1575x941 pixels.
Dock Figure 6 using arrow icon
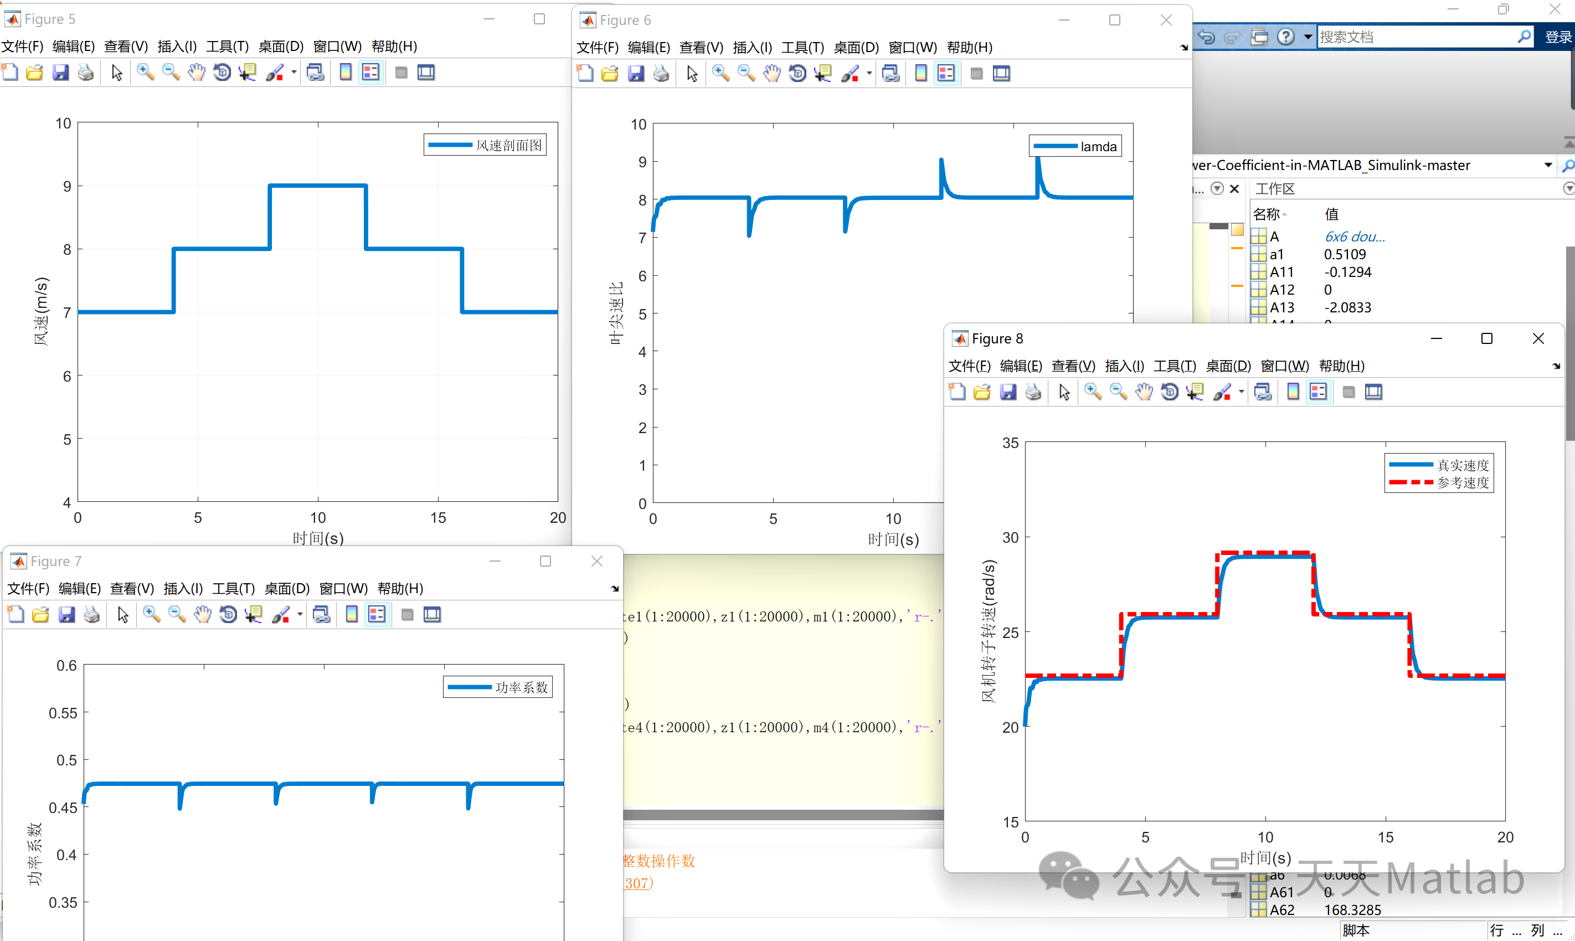pos(1184,48)
